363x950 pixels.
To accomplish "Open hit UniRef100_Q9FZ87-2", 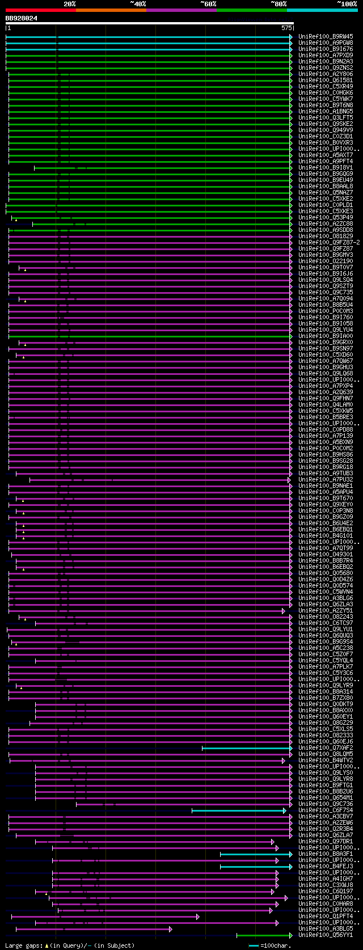I will point(329,242).
